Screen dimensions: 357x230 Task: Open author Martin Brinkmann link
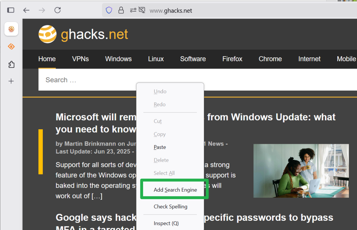tap(90, 144)
